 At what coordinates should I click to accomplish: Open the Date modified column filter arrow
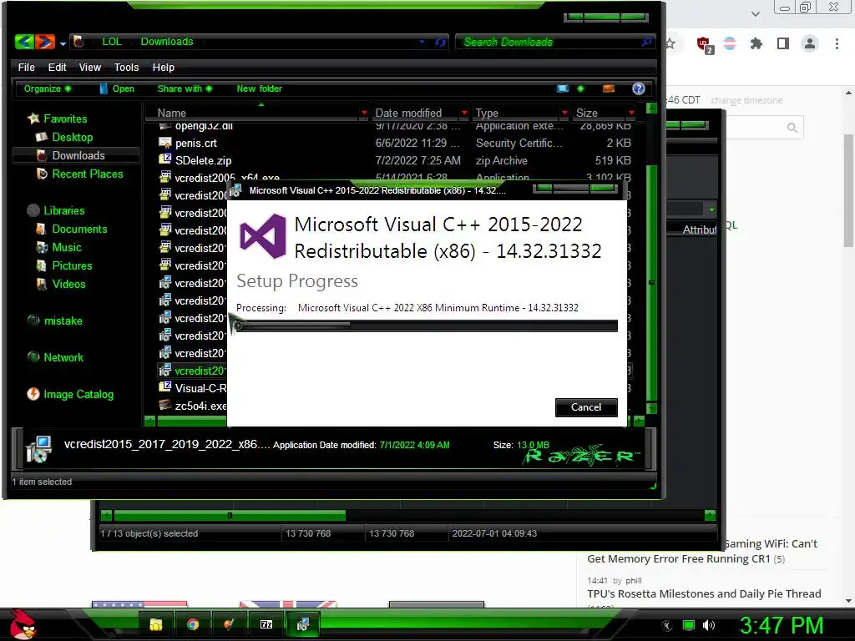point(464,113)
